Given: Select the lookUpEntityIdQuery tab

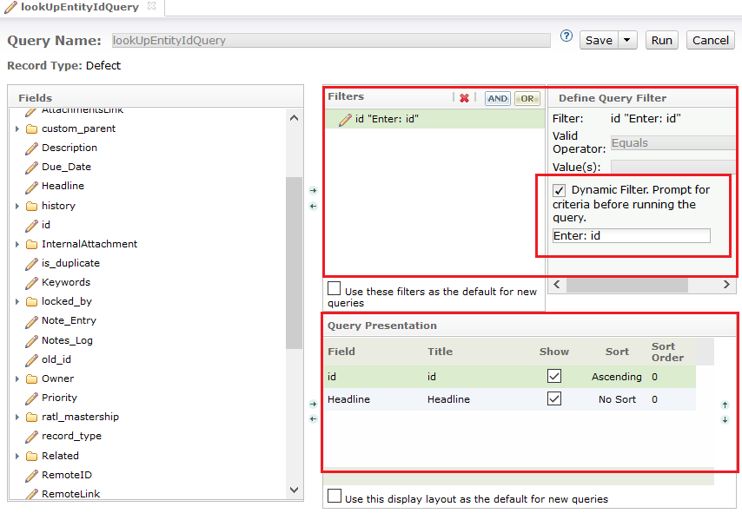Looking at the screenshot, I should click(78, 7).
